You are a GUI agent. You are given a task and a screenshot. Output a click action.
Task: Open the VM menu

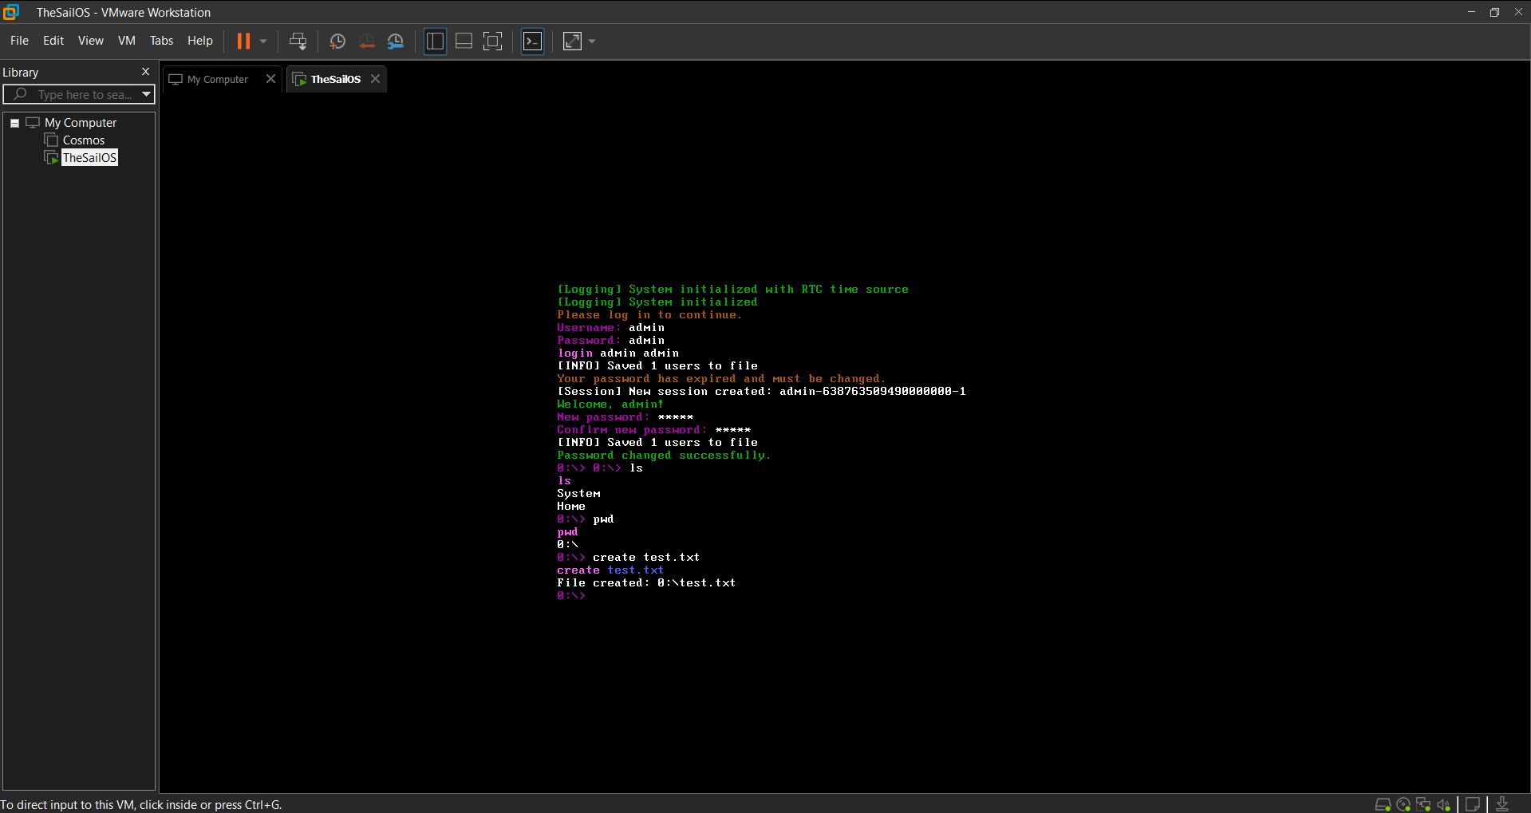tap(127, 41)
